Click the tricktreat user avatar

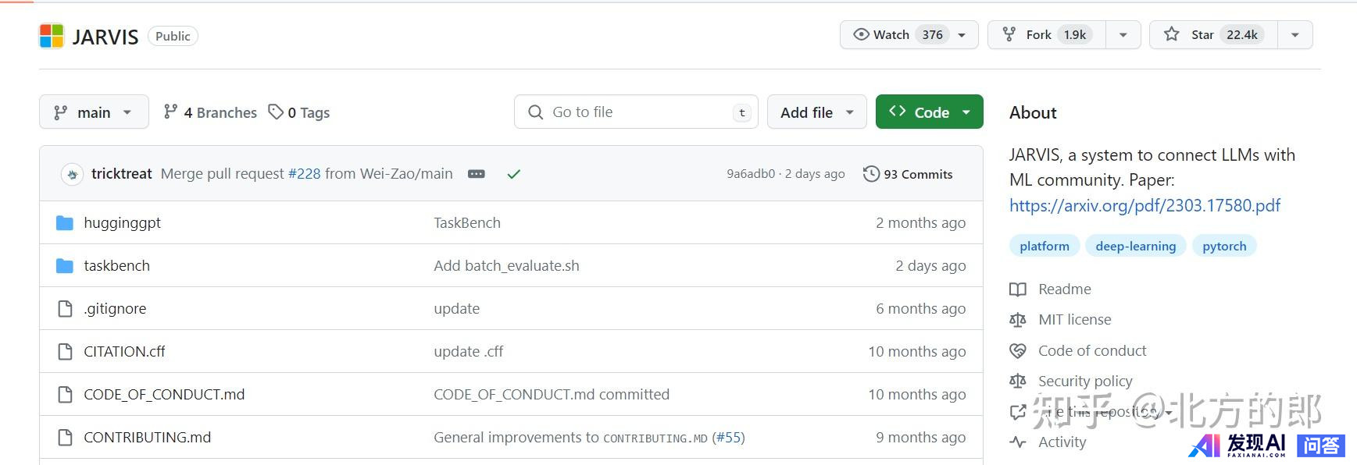pyautogui.click(x=72, y=174)
